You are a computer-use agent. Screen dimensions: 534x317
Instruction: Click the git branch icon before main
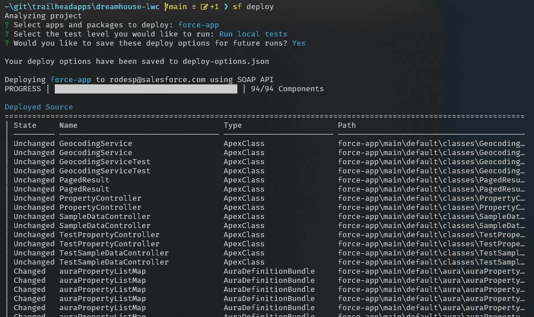click(x=166, y=7)
